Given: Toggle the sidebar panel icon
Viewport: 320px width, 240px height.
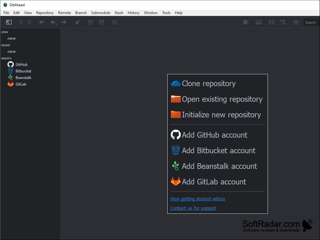Looking at the screenshot, I should click(x=9, y=22).
